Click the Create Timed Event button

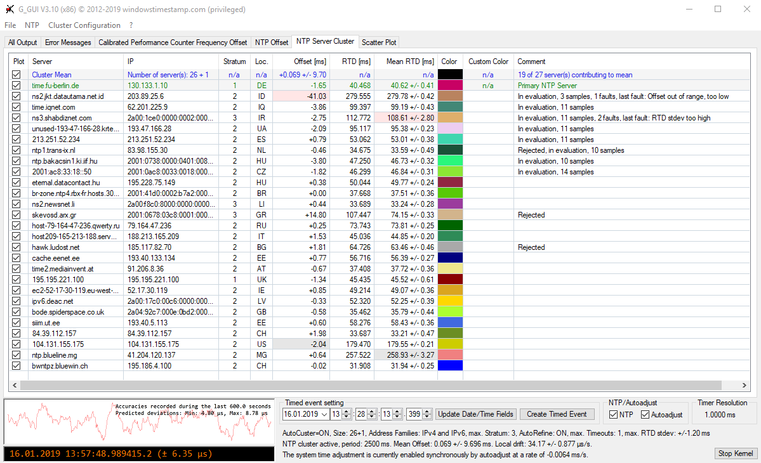coord(557,414)
